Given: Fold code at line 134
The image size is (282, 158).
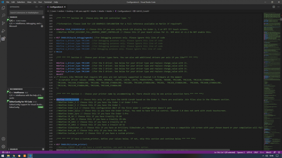Looking at the screenshot, I should pyautogui.click(x=55, y=100).
